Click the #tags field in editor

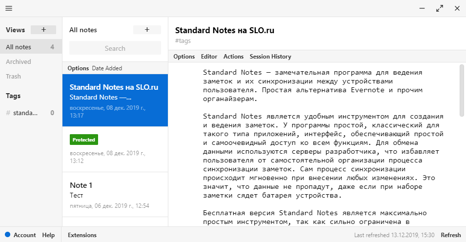[183, 40]
